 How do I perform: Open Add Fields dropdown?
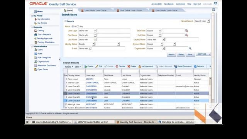coord(203,54)
